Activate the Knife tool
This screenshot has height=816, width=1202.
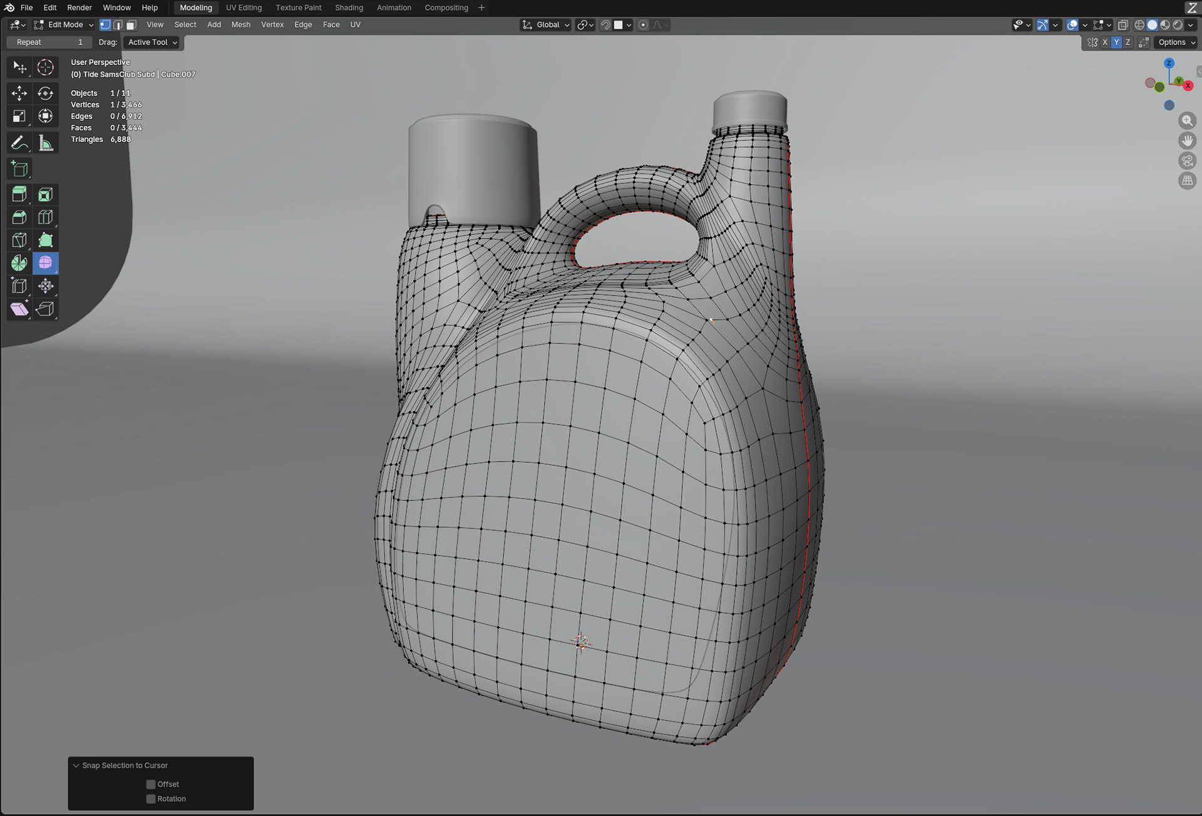19,240
